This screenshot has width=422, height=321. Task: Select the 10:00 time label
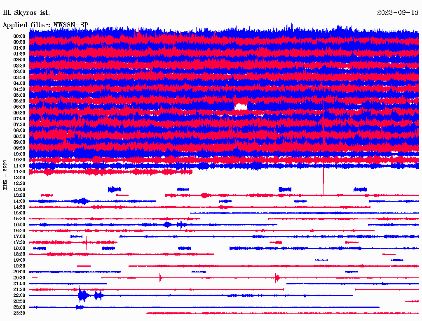(19, 154)
